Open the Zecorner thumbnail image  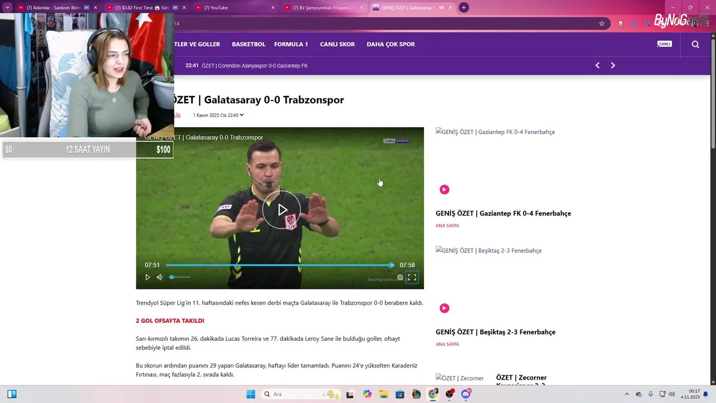[x=460, y=378]
